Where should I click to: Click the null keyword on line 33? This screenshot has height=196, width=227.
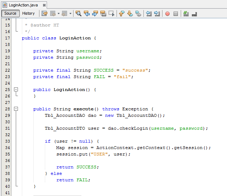(85, 141)
